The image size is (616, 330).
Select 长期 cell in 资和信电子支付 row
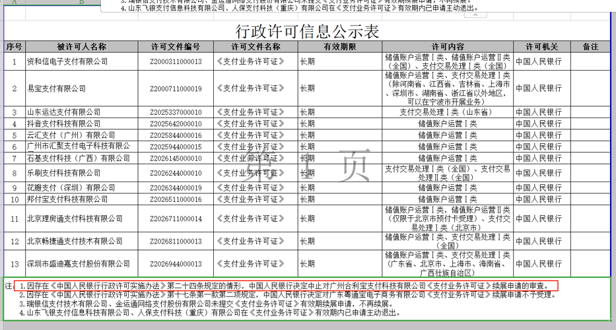coord(340,61)
